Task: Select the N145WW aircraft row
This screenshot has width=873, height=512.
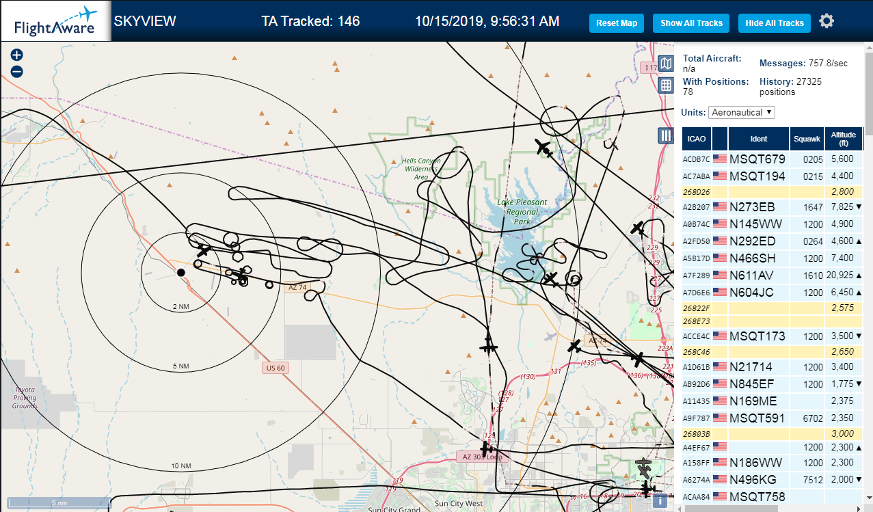Action: [773, 224]
